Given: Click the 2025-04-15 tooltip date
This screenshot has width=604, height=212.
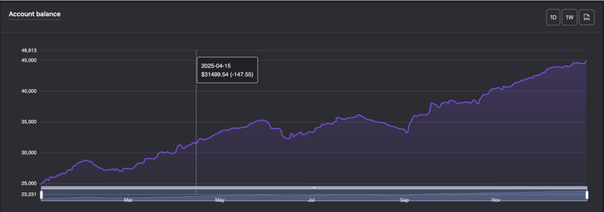Looking at the screenshot, I should point(216,66).
